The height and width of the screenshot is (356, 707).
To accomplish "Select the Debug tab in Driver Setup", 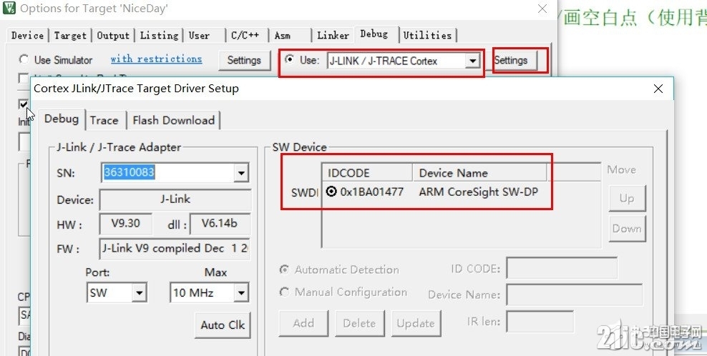I will [x=62, y=119].
